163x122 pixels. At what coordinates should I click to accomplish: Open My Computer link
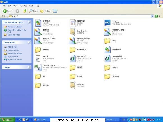coord(13,57)
